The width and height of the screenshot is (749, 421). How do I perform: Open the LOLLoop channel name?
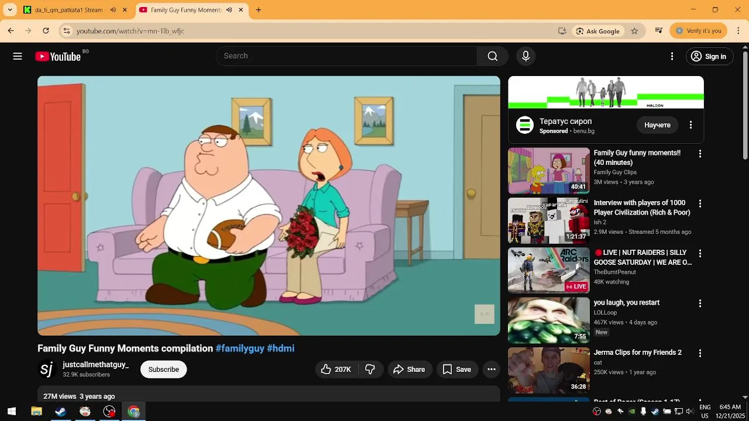[x=605, y=313]
